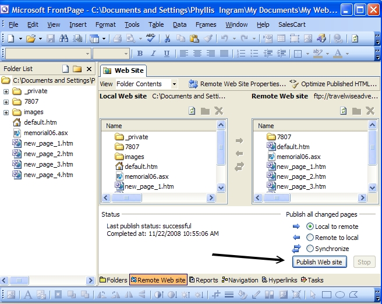The height and width of the screenshot is (304, 382).
Task: Close the Folder List pane
Action: point(89,69)
